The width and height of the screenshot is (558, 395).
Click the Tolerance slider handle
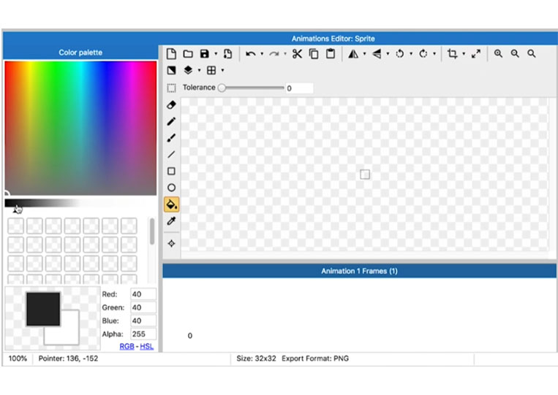pyautogui.click(x=222, y=88)
